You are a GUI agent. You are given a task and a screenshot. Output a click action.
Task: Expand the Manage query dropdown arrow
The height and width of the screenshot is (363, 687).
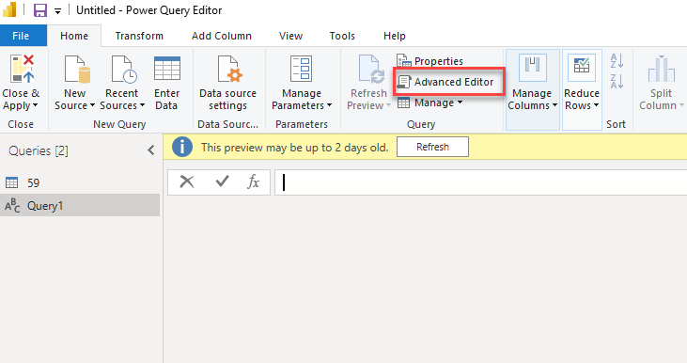461,103
